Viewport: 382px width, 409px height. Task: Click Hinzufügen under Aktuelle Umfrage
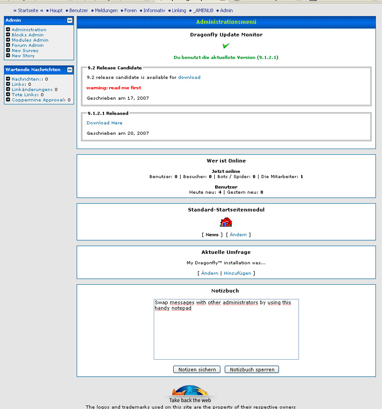pyautogui.click(x=238, y=273)
